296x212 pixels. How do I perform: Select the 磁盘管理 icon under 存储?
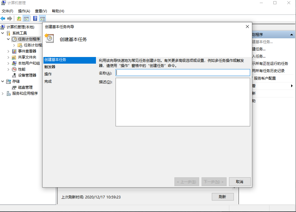click(x=14, y=87)
